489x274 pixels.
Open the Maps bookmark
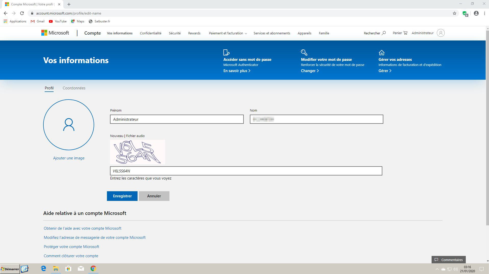click(78, 21)
